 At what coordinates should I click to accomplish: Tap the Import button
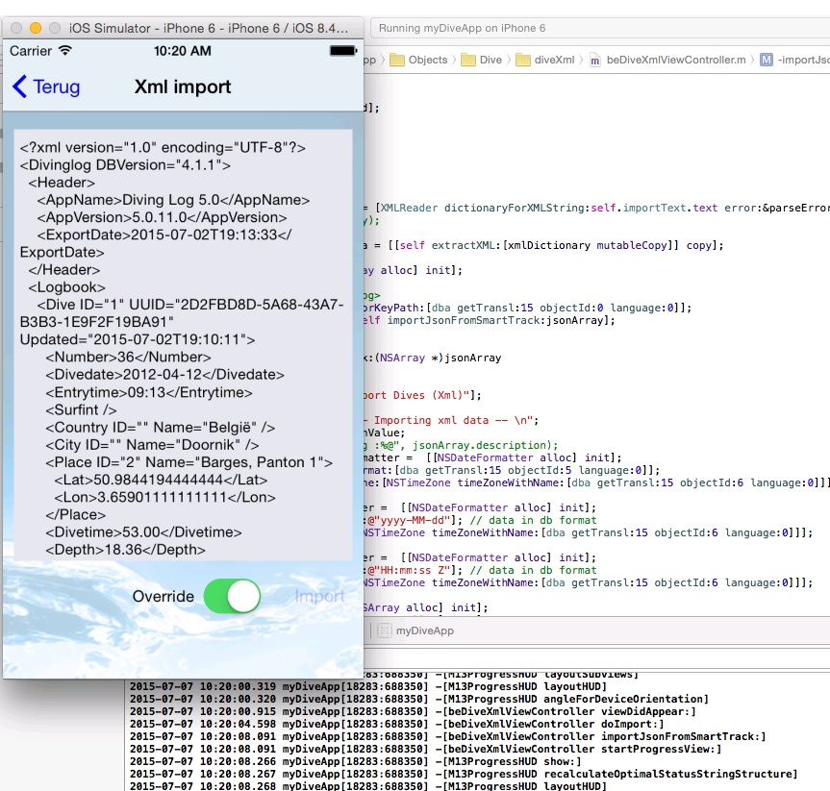(x=319, y=596)
